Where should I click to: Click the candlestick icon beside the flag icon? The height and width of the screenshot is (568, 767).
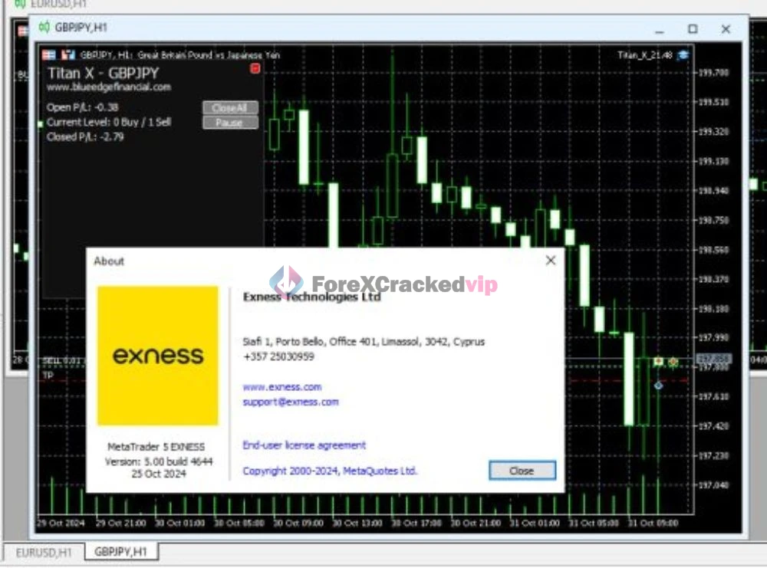67,54
